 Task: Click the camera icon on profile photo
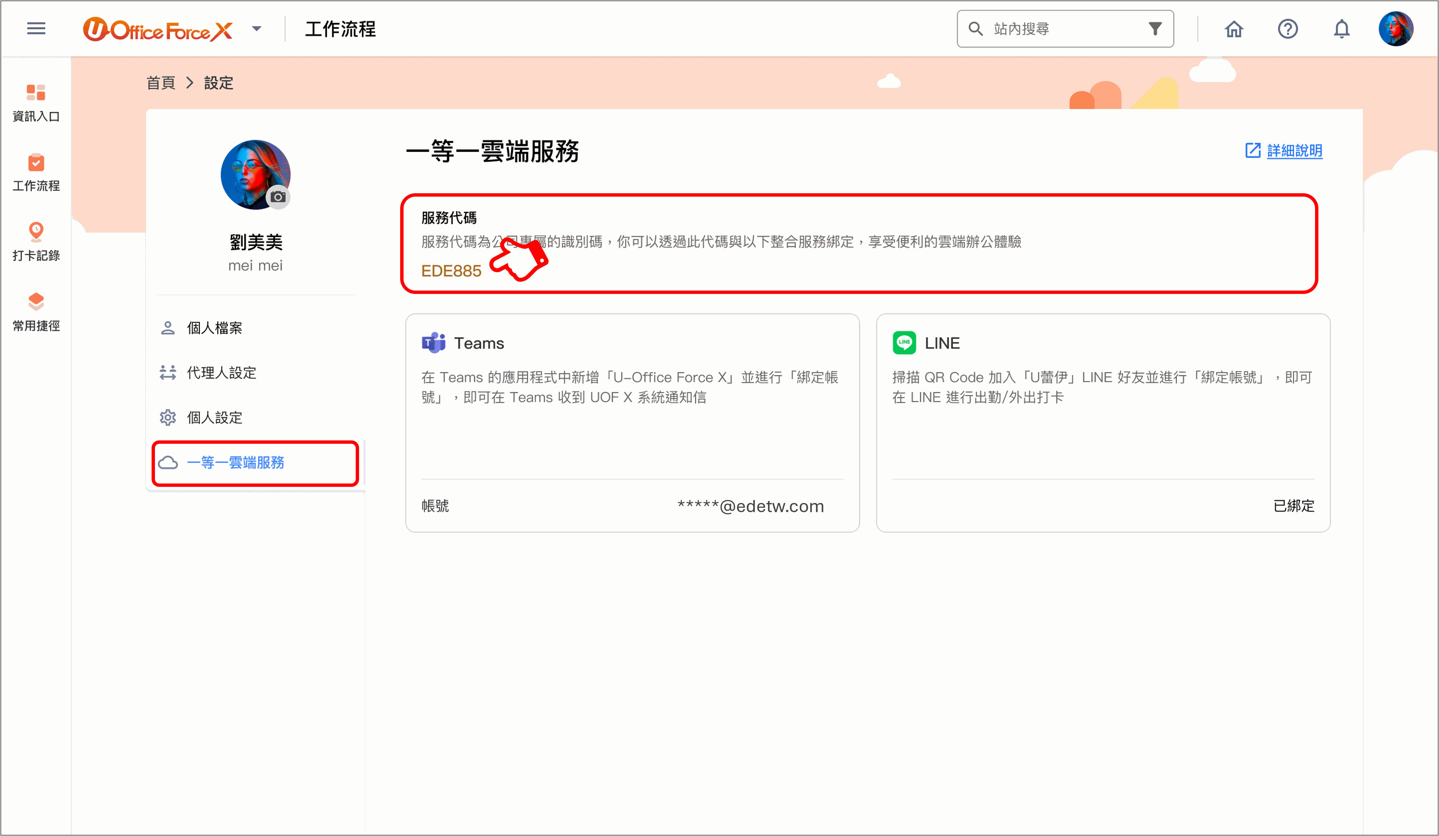click(x=278, y=197)
